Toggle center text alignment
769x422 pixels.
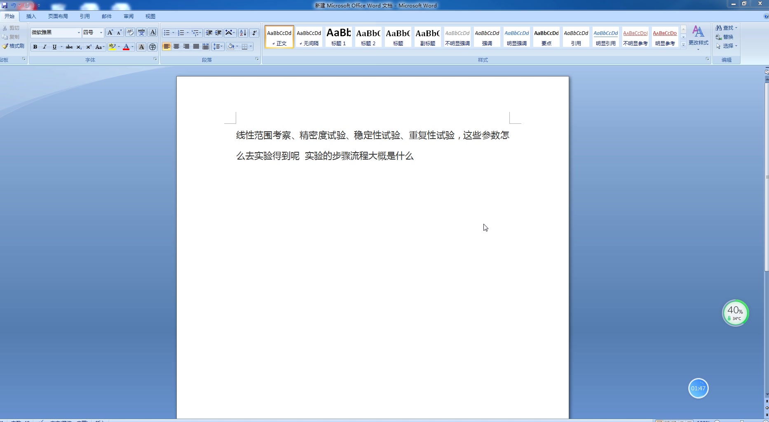click(x=176, y=46)
